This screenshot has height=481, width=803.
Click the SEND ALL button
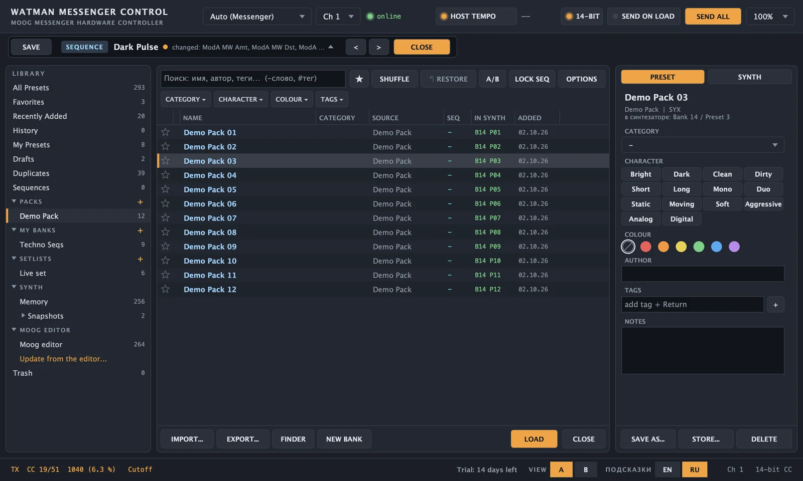point(713,16)
